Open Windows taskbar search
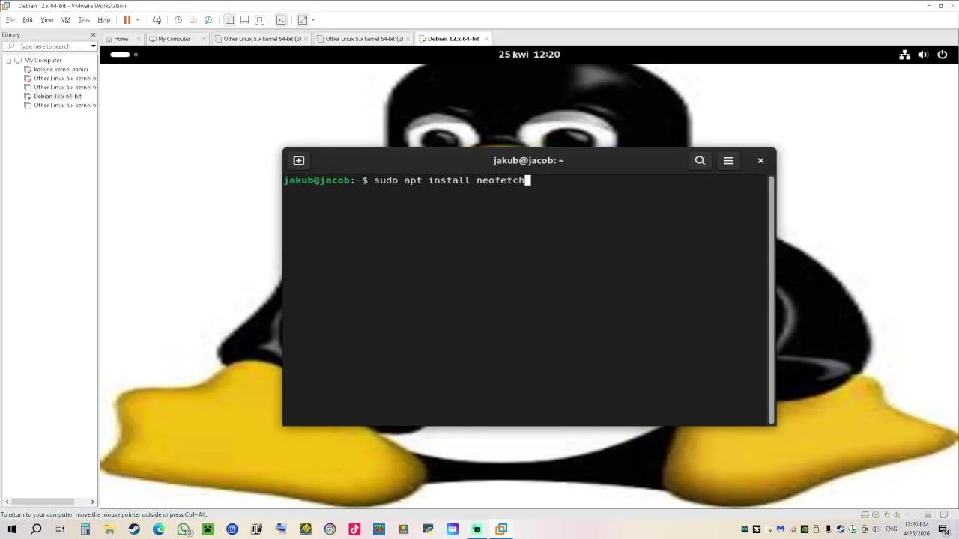The width and height of the screenshot is (959, 539). [36, 529]
